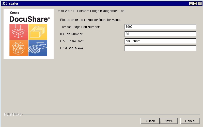Click the 'DocuShare Root:' label
The image size is (203, 127).
(72, 41)
